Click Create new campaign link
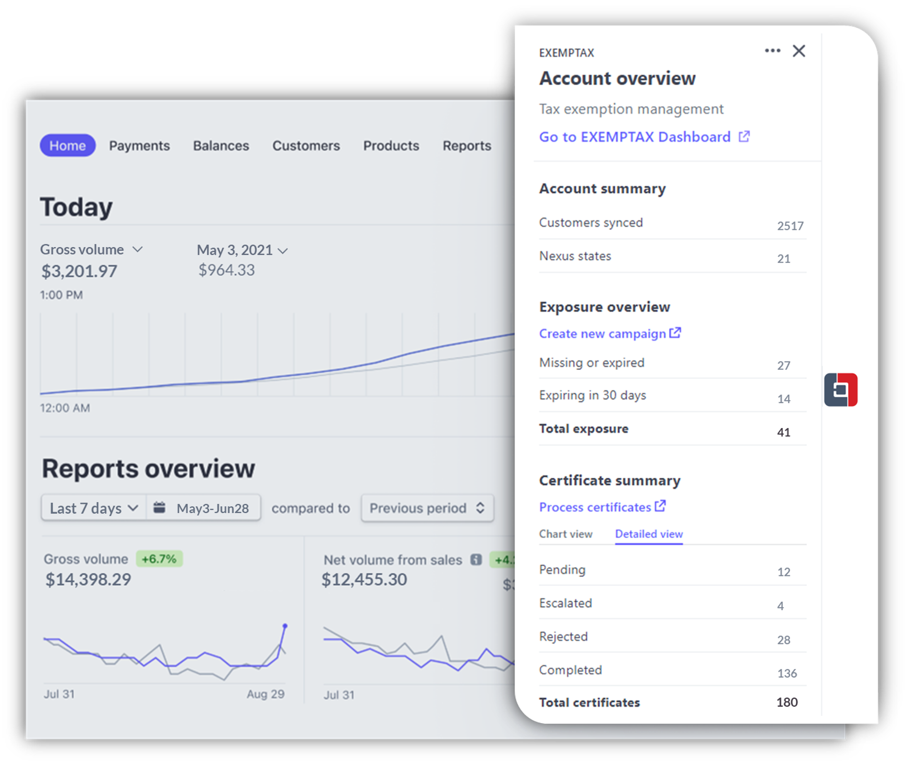 point(603,333)
